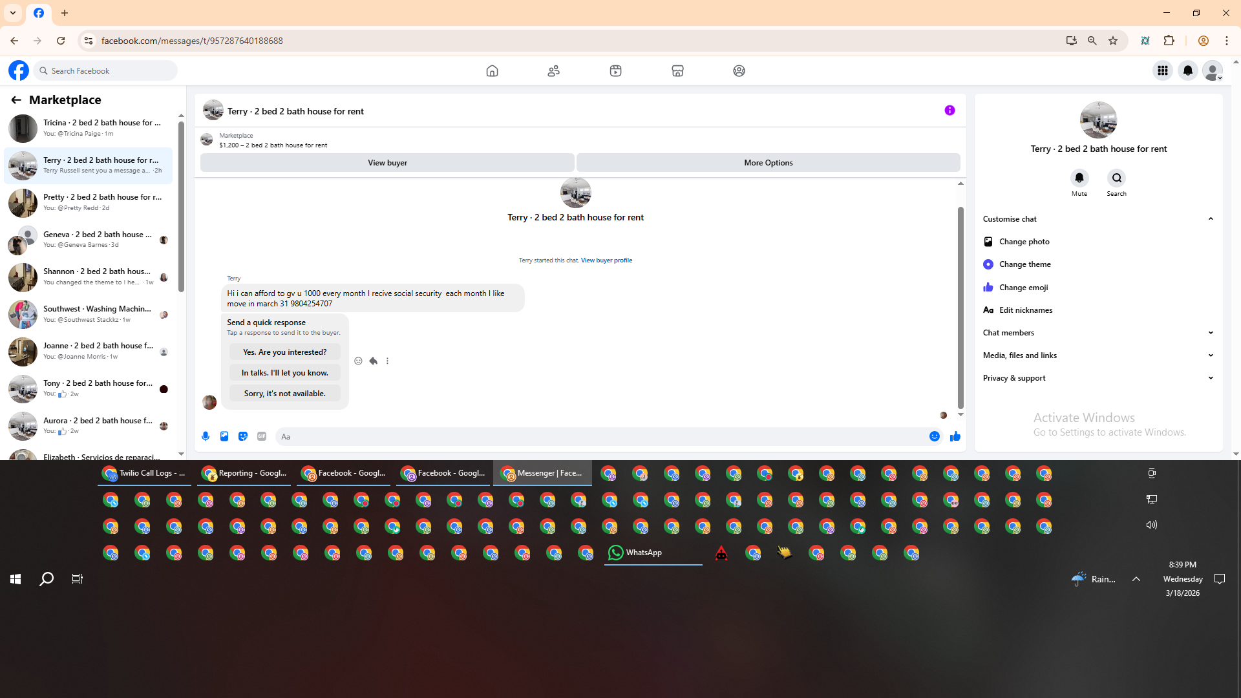Open the sticker picker icon
The height and width of the screenshot is (698, 1241).
click(x=243, y=436)
